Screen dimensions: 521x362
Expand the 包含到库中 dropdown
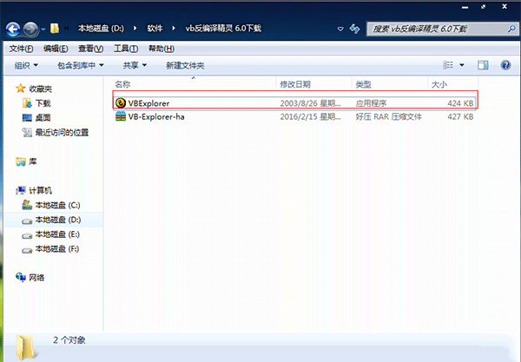[81, 65]
